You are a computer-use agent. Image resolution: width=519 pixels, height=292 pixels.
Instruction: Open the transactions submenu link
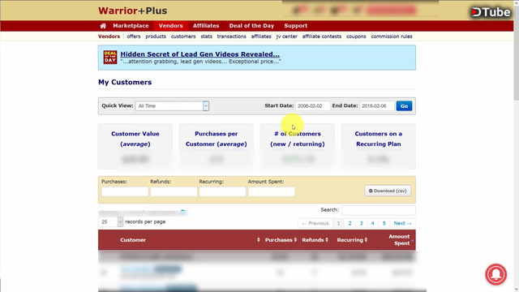pos(231,36)
